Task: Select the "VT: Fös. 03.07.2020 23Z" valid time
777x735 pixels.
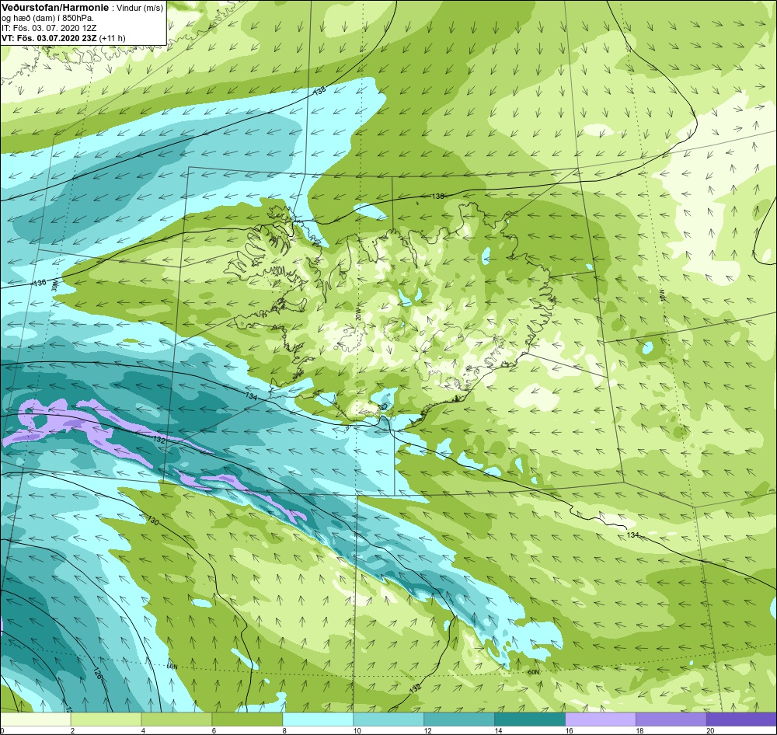Action: 49,37
